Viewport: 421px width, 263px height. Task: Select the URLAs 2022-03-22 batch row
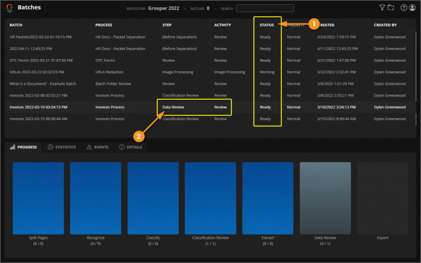210,72
